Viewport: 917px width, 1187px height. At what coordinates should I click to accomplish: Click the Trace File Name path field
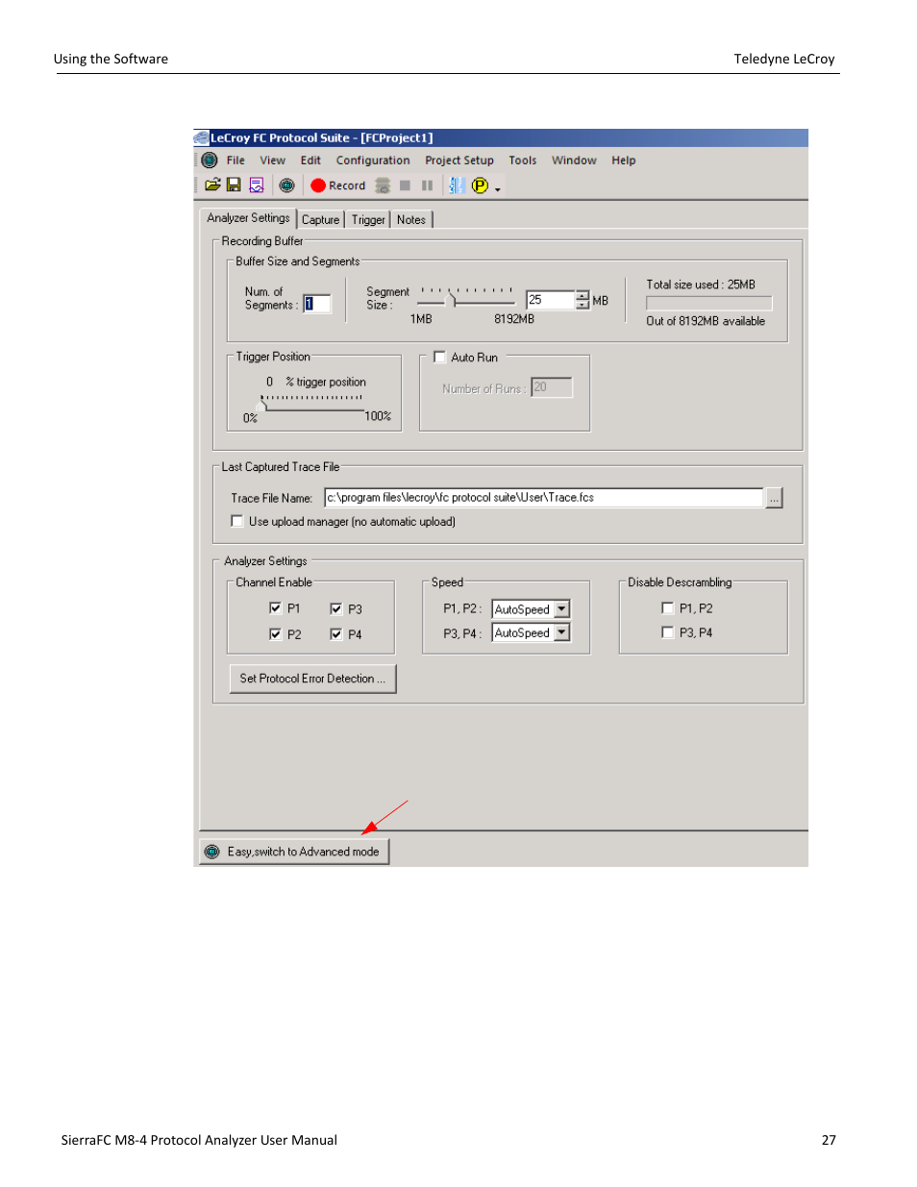(x=544, y=498)
